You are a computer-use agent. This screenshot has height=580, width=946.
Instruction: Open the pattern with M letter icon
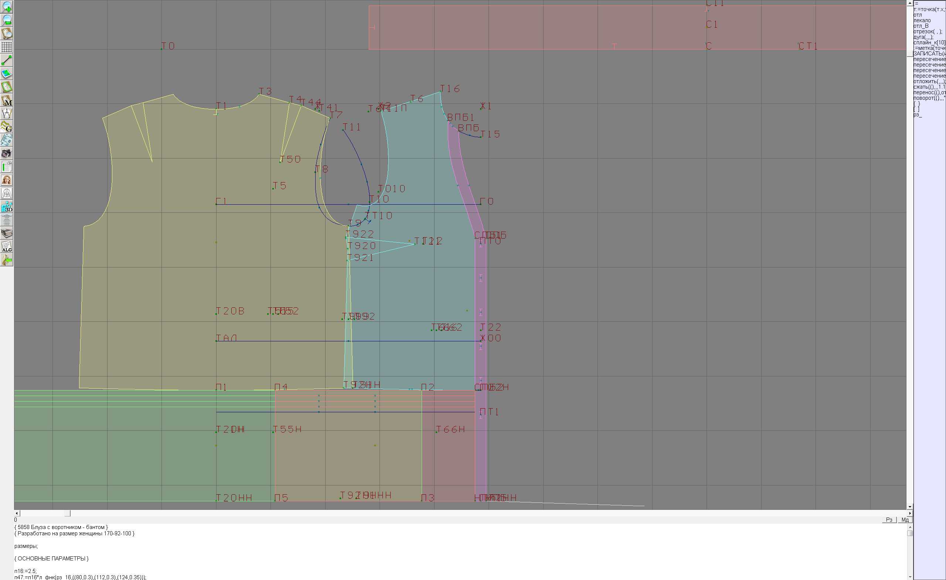pyautogui.click(x=7, y=100)
